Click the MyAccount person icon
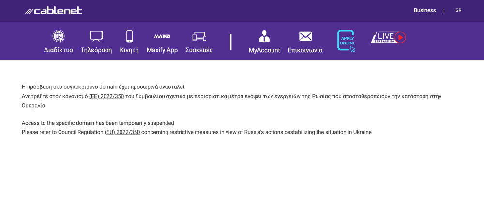Image resolution: width=484 pixels, height=200 pixels. click(264, 36)
